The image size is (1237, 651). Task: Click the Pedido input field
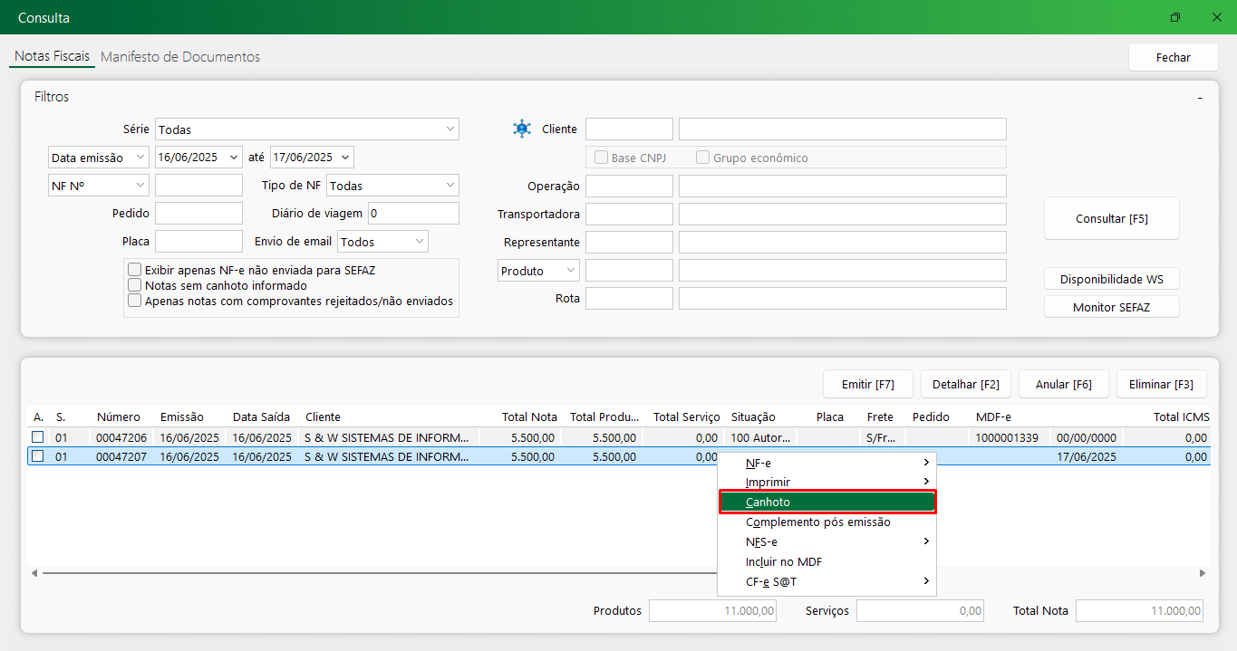(x=199, y=214)
